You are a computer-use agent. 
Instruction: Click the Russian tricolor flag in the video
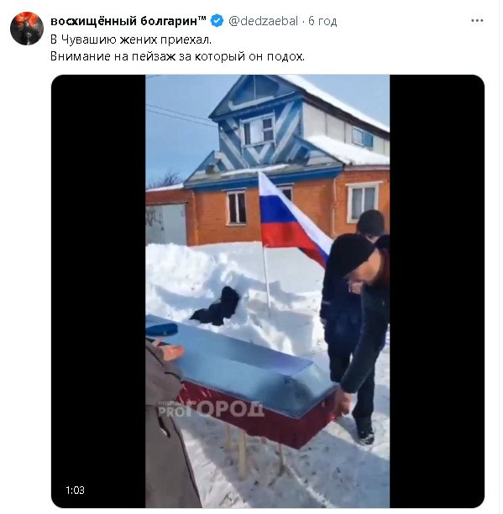292,218
